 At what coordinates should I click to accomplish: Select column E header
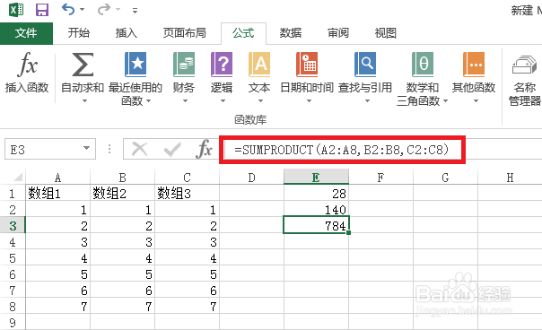pyautogui.click(x=316, y=178)
